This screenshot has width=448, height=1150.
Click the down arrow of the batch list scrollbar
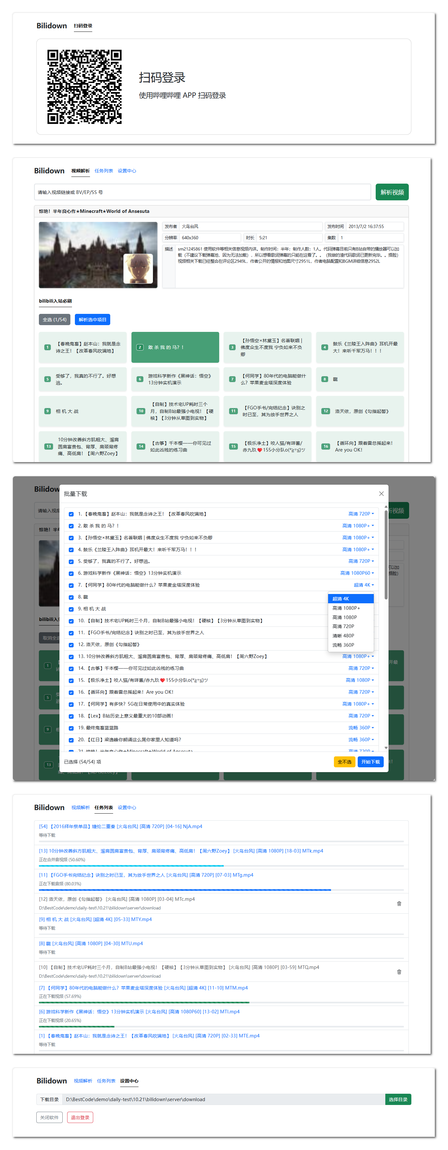click(x=386, y=747)
